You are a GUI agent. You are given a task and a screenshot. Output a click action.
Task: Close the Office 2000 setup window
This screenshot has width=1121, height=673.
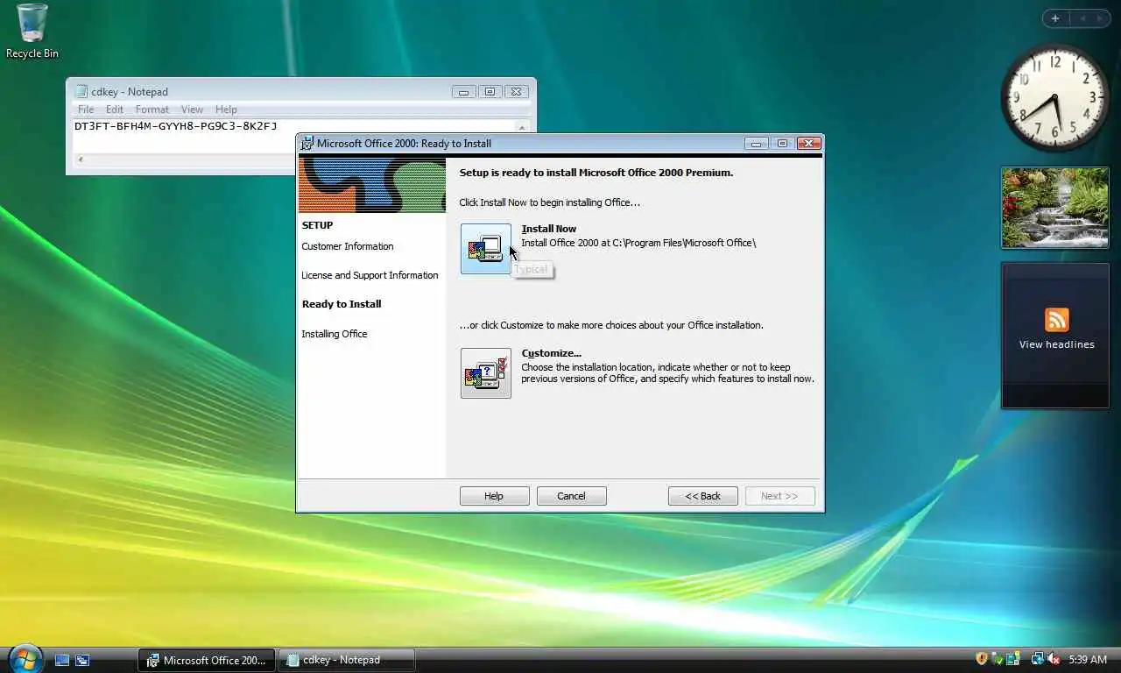coord(809,144)
